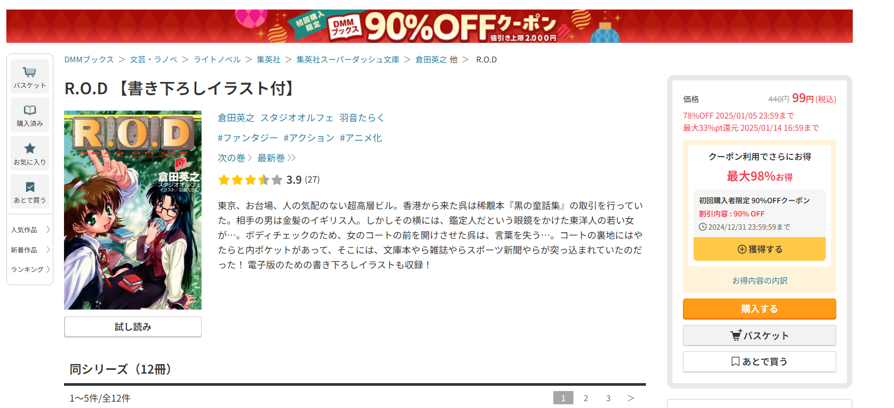Open あとで買う checkmark icon in sidebar
The width and height of the screenshot is (894, 408).
[x=30, y=192]
